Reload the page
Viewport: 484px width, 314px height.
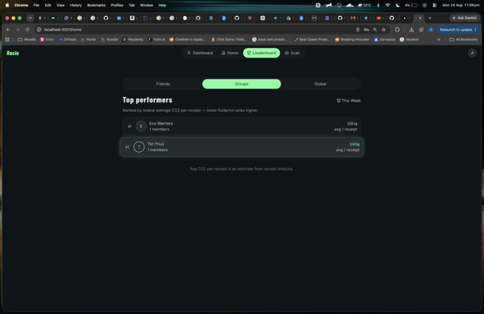(x=28, y=29)
